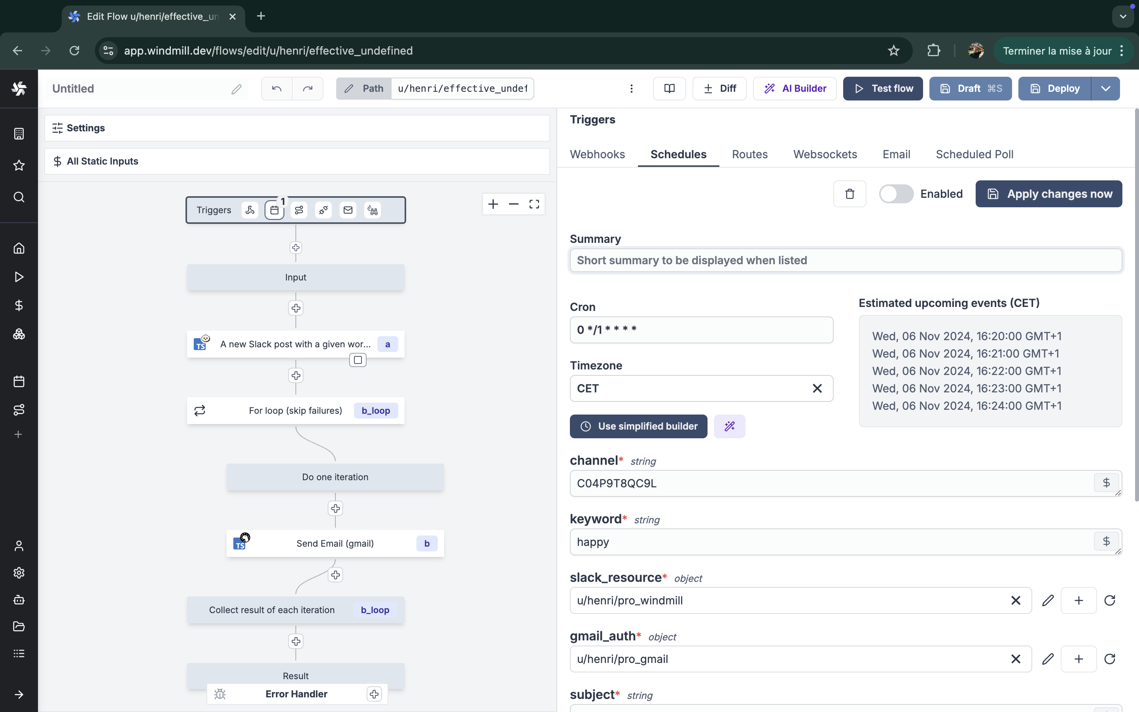Click the cron expression input field
This screenshot has height=712, width=1139.
(x=700, y=329)
